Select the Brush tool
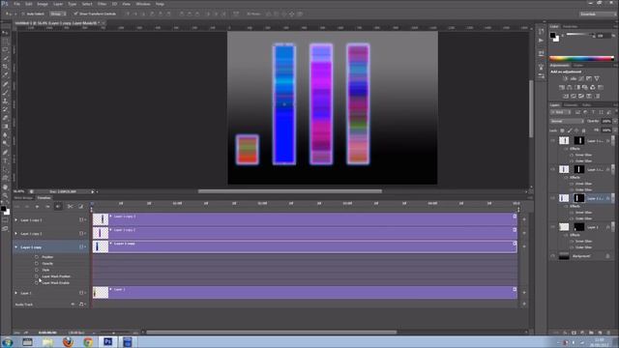The height and width of the screenshot is (348, 619). (5, 93)
